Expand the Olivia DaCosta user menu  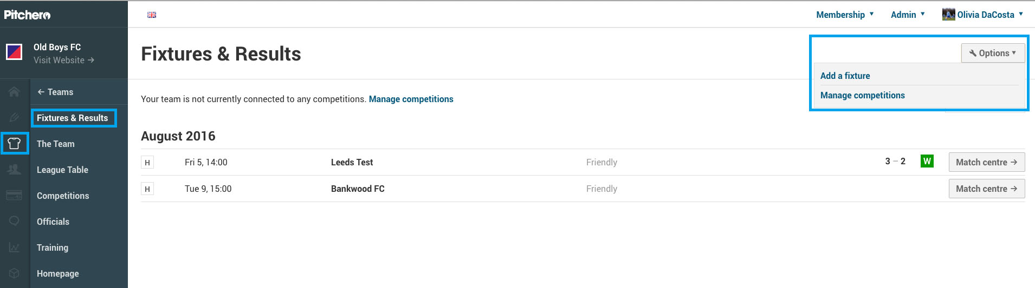pos(982,15)
